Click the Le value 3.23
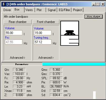Image resolution: width=106 pixels, height=100 pixels. point(19,87)
